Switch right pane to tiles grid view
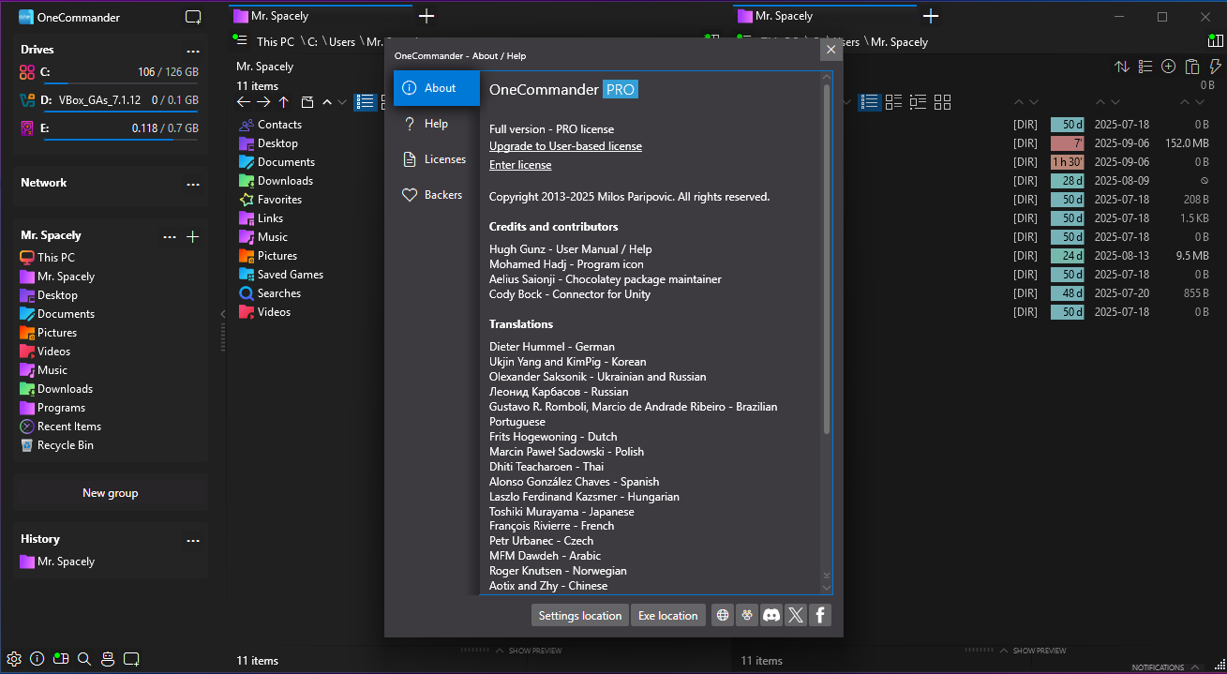This screenshot has height=674, width=1227. 943,101
